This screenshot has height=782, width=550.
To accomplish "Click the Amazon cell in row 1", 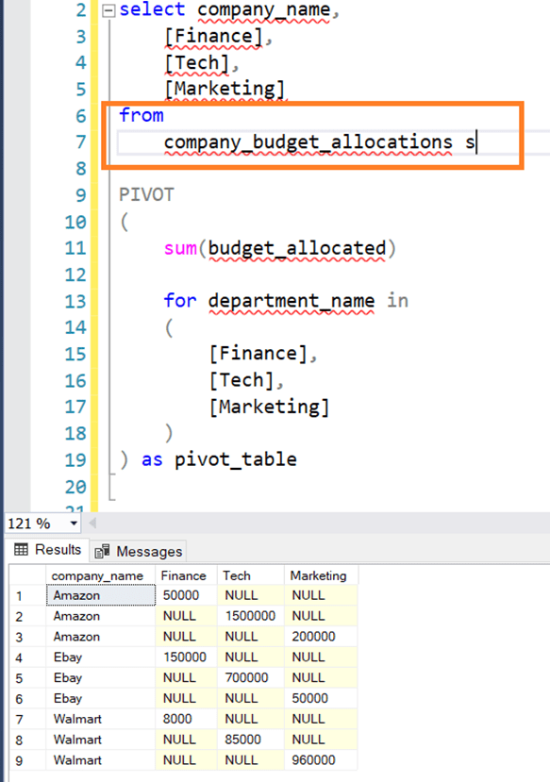I will tap(100, 595).
